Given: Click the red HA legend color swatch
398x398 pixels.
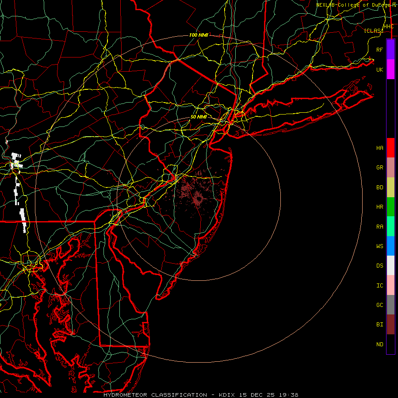Looking at the screenshot, I should [x=390, y=148].
